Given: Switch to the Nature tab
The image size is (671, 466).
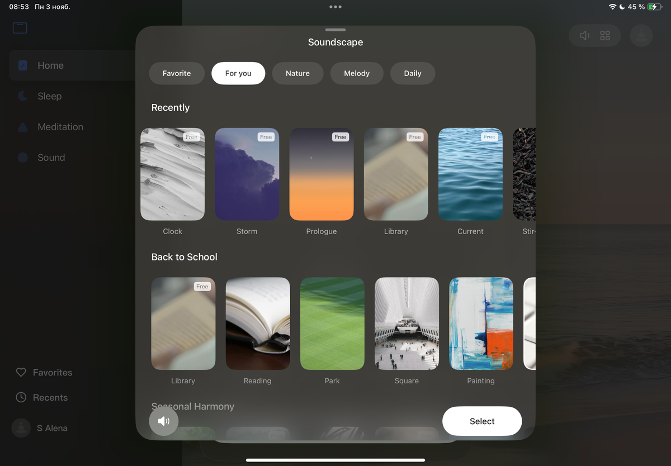Looking at the screenshot, I should 297,73.
